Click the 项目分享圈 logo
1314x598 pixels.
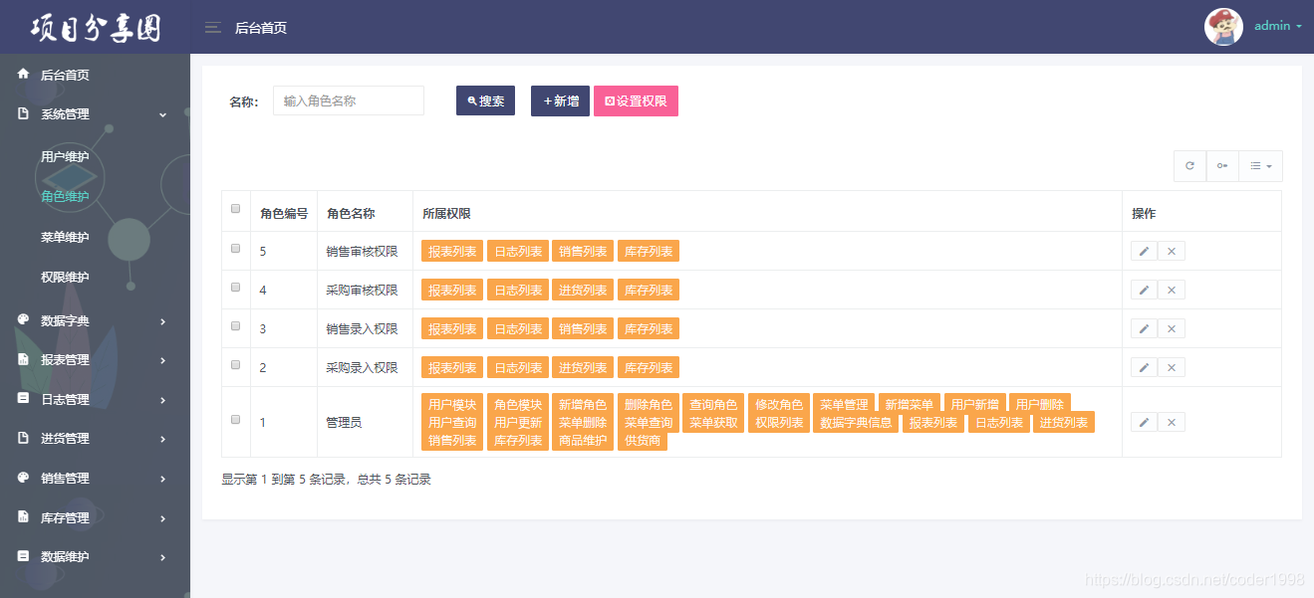tap(95, 28)
